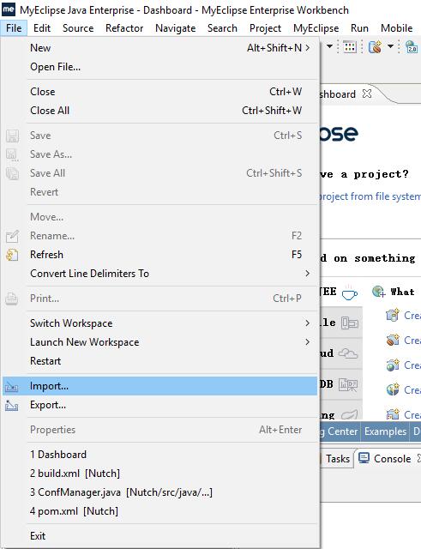The height and width of the screenshot is (549, 421).
Task: Open recent file 3 ConfManager.java
Action: pyautogui.click(x=160, y=492)
